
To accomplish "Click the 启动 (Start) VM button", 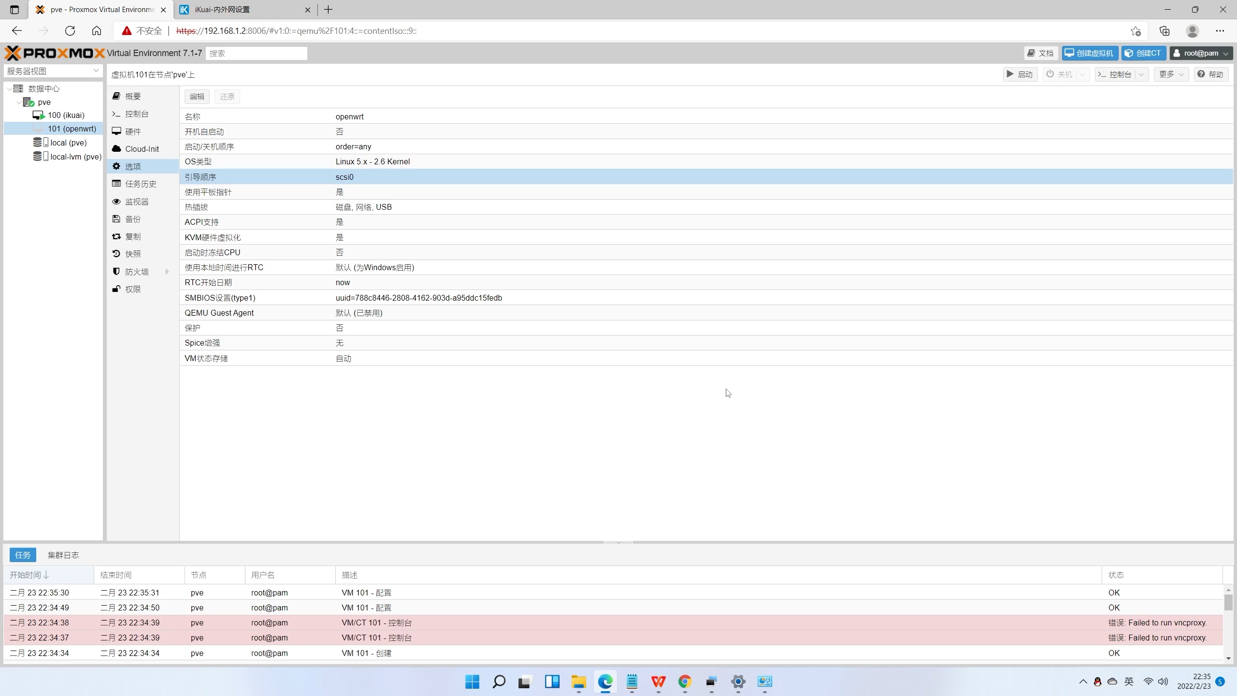I will [1020, 74].
